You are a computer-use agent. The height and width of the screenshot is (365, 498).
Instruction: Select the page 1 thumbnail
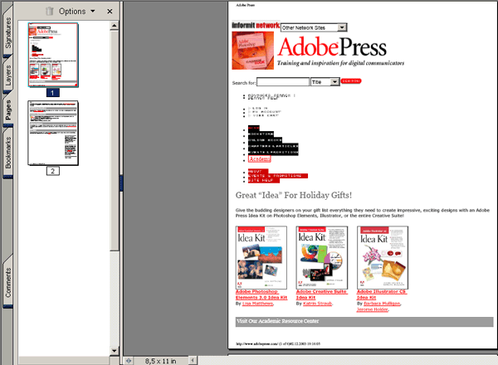[x=53, y=55]
